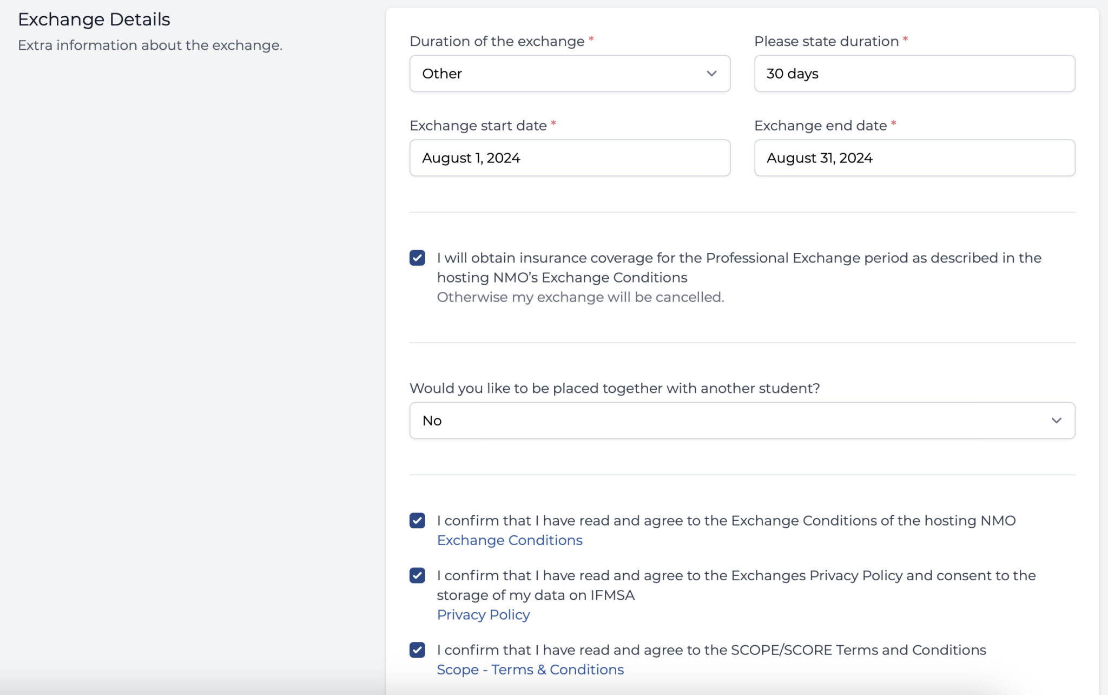Image resolution: width=1108 pixels, height=695 pixels.
Task: Expand the placed together with another student dropdown
Action: (x=742, y=421)
